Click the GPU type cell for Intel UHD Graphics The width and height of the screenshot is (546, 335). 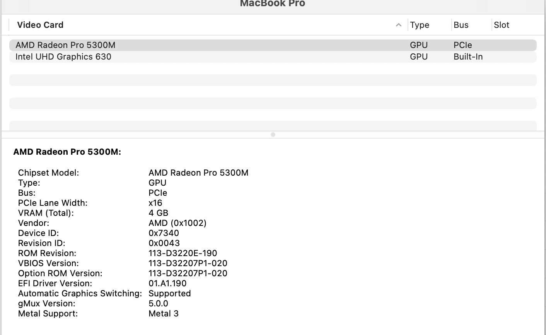(419, 57)
